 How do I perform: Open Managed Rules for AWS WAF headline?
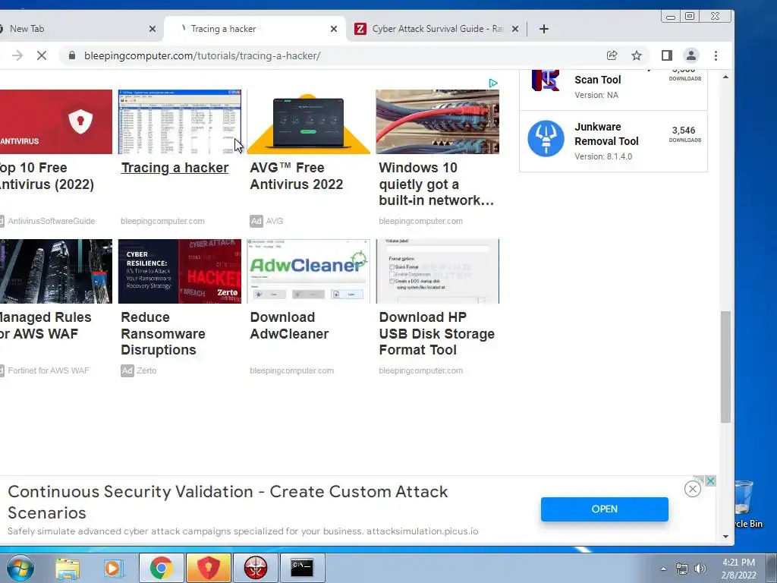46,325
